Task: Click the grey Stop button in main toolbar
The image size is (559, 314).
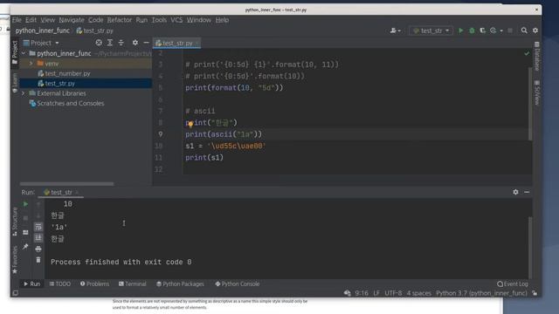Action: 510,31
